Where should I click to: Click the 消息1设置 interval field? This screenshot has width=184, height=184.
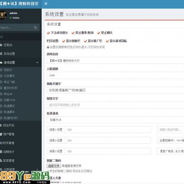coord(108,130)
